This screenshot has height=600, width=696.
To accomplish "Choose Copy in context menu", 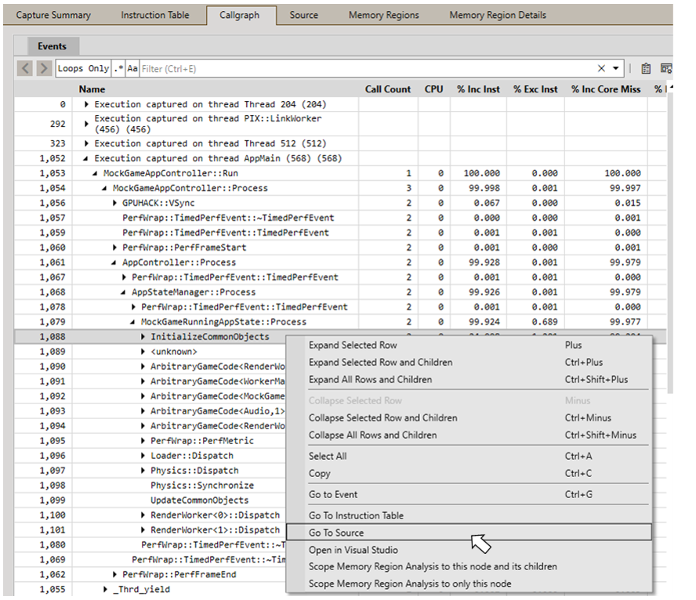I will coord(469,473).
